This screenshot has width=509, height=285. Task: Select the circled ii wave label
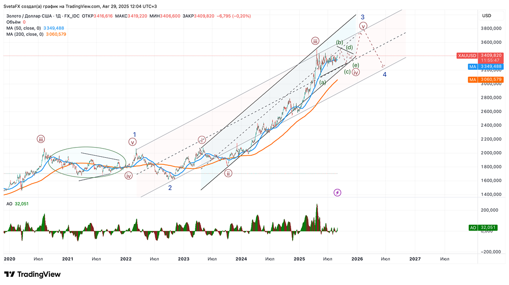(228, 174)
